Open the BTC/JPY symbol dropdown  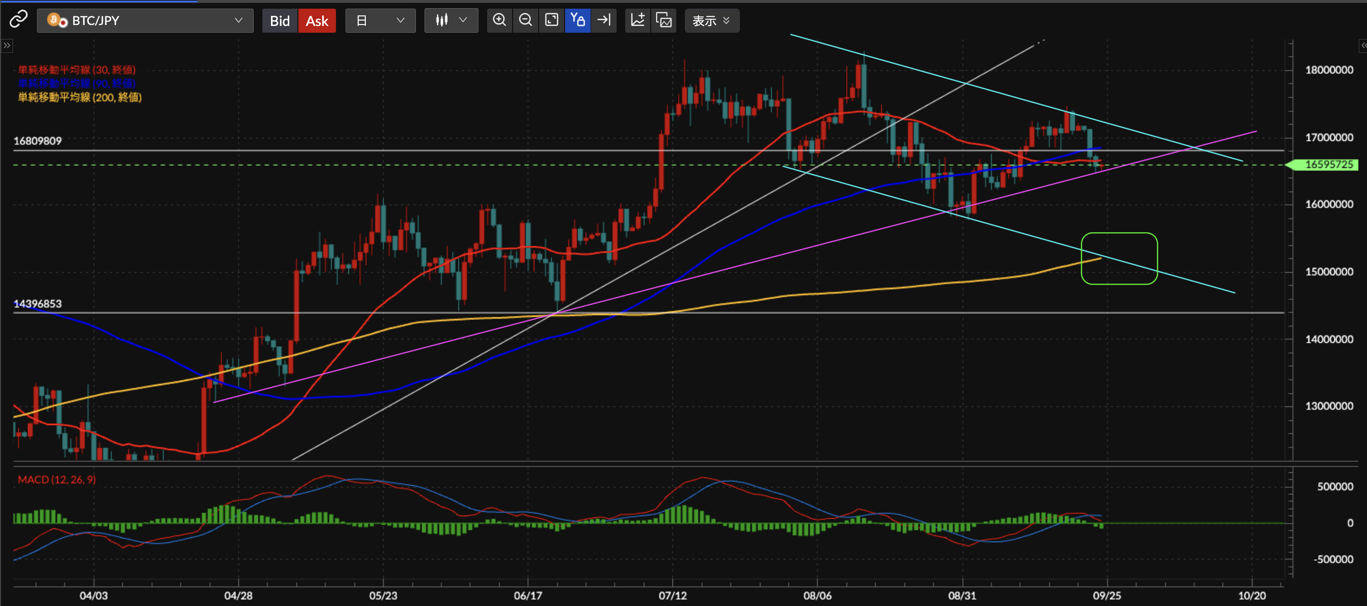(145, 21)
